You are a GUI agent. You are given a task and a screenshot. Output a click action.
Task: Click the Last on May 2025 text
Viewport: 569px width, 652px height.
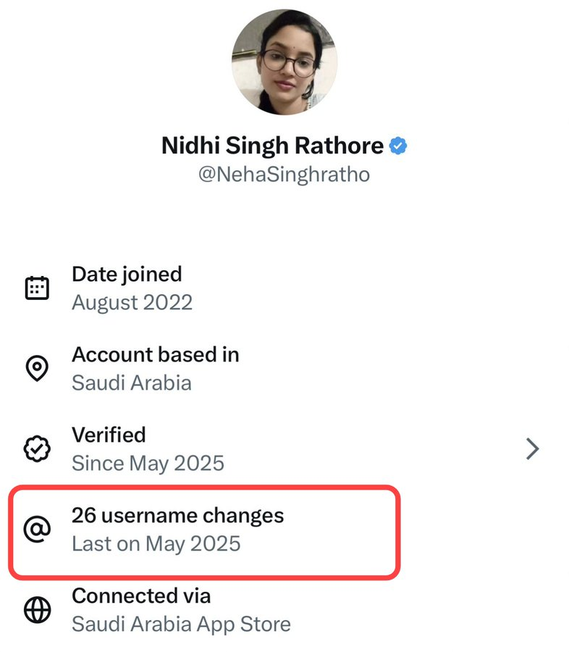[x=156, y=544]
